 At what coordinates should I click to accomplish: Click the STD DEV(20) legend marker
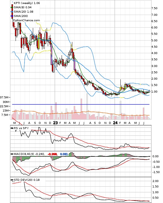(x=12, y=180)
